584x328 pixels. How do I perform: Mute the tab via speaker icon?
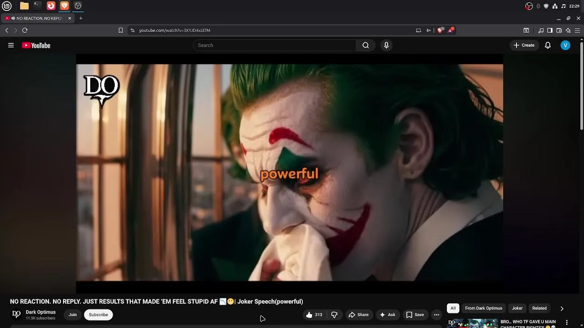13,18
